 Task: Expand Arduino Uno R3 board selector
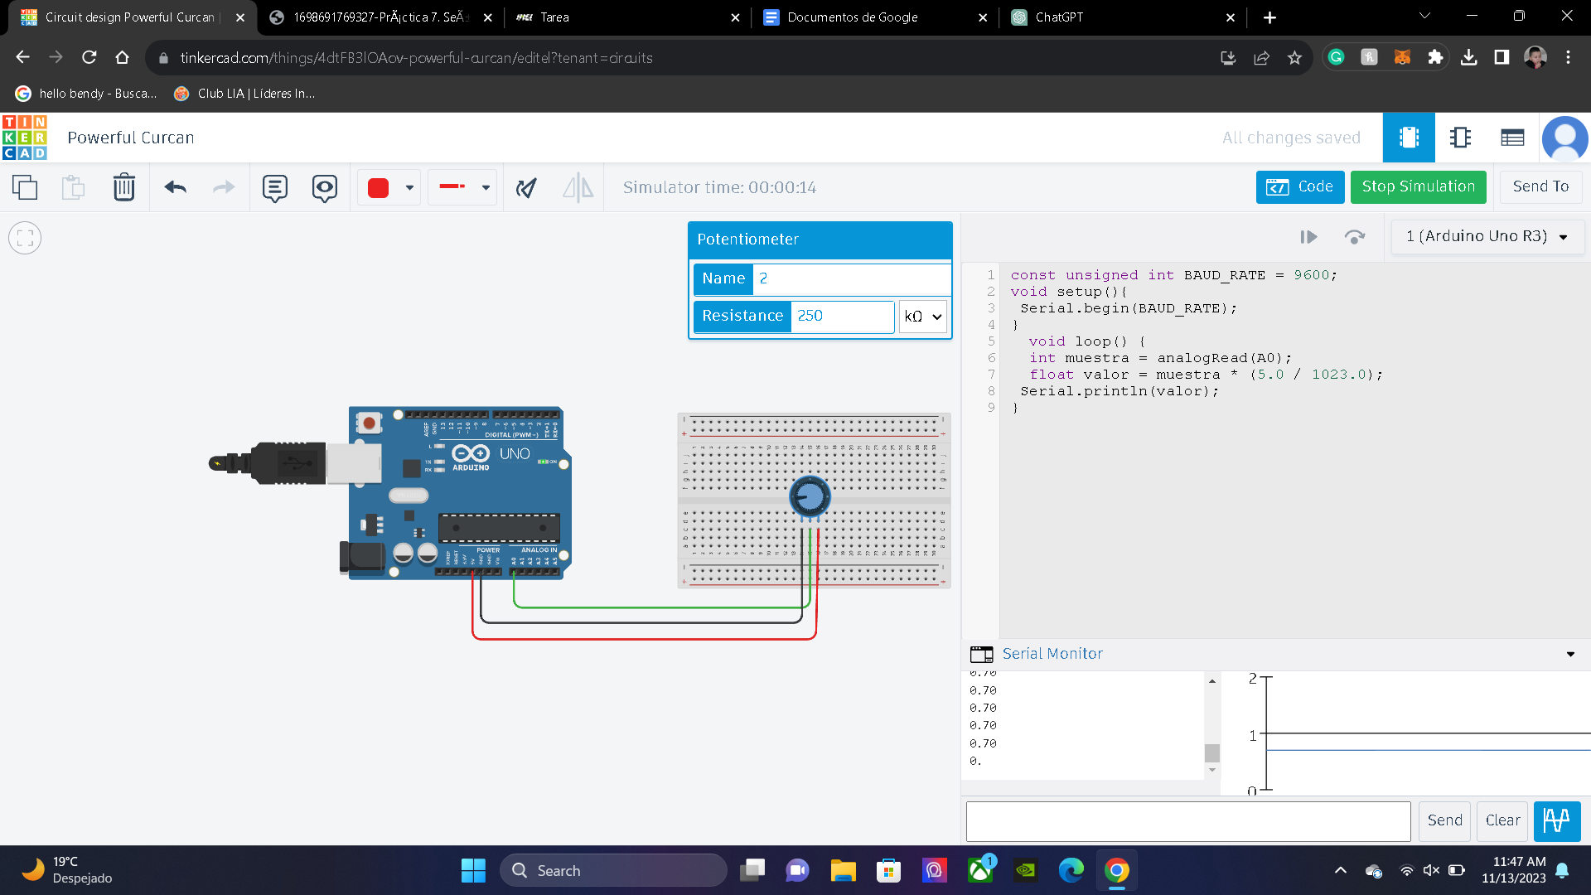point(1487,237)
